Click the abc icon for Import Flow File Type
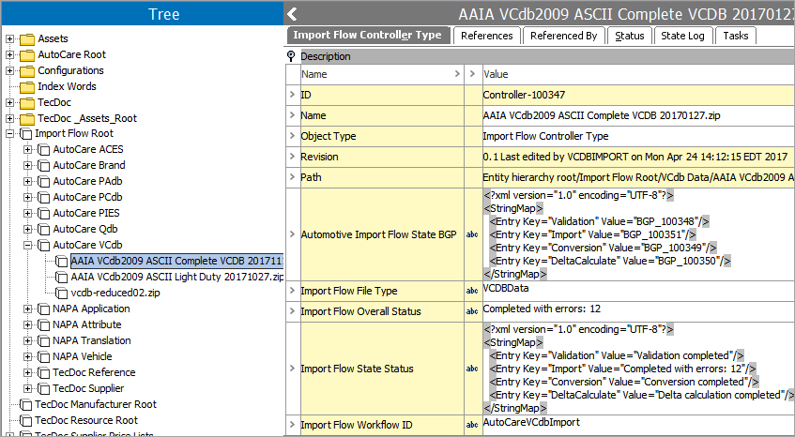The width and height of the screenshot is (795, 437). [472, 291]
